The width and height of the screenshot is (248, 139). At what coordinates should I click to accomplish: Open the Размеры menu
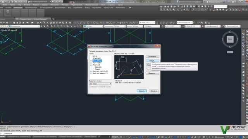65,5
